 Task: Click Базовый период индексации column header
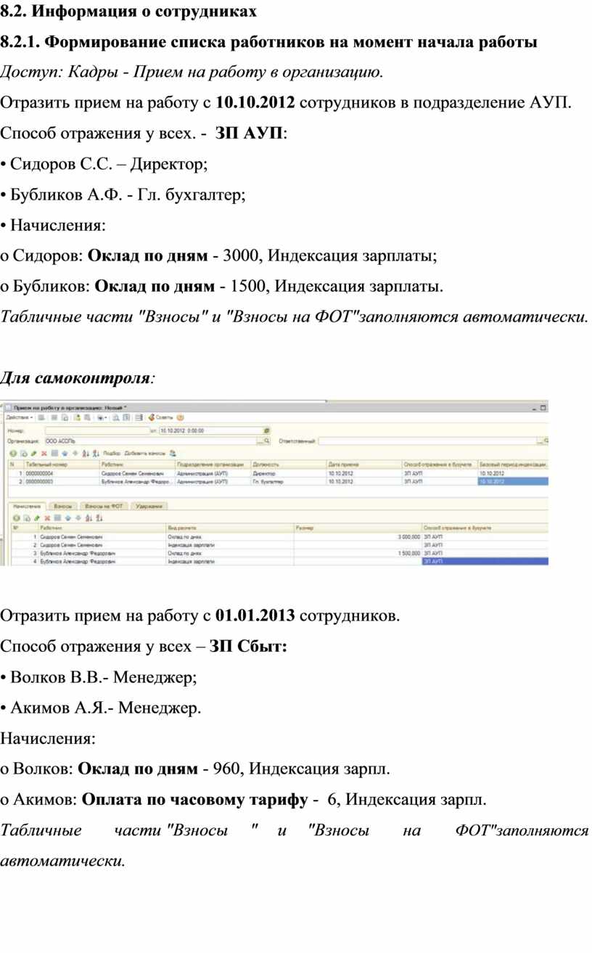[x=513, y=463]
